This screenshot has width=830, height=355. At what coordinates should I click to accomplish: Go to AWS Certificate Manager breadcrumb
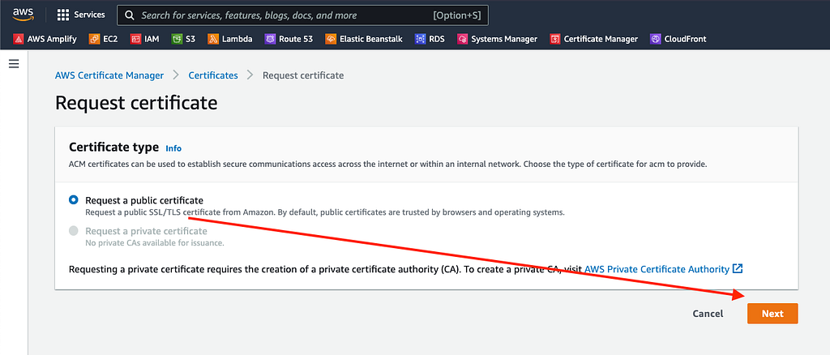click(109, 75)
